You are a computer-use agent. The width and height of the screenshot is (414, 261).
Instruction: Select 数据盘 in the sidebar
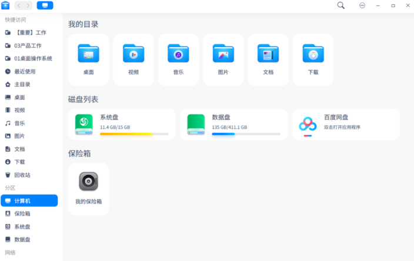[x=29, y=240]
